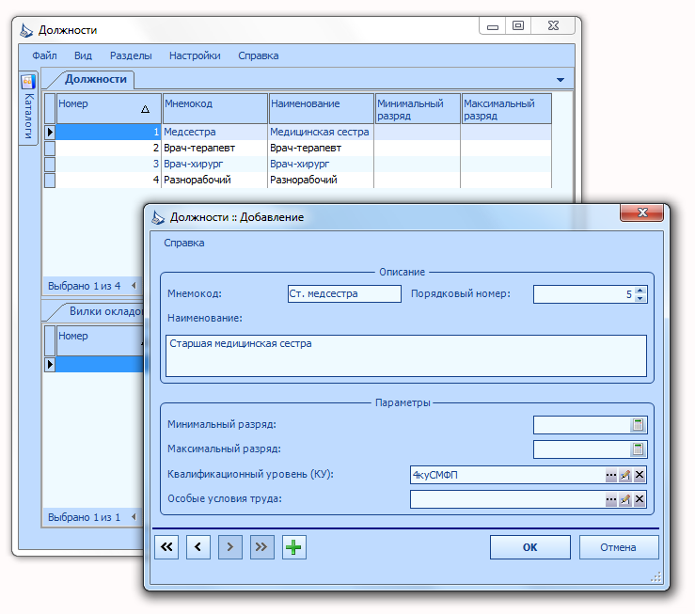
Task: Sort by Номер column header in Должности grid
Action: pos(108,108)
